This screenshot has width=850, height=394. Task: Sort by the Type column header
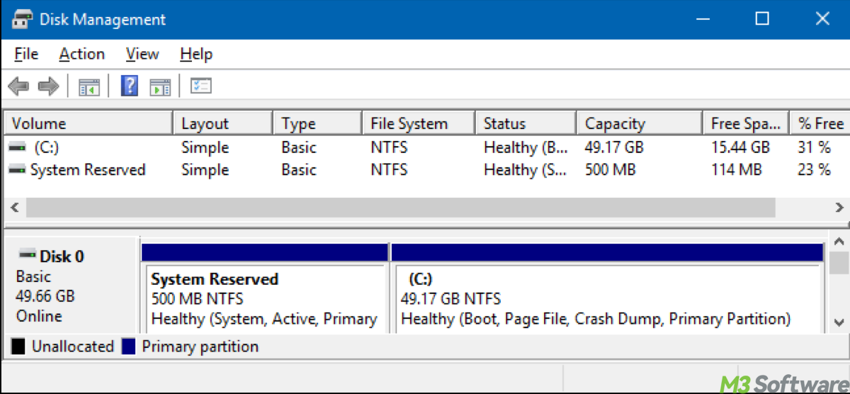pyautogui.click(x=317, y=123)
